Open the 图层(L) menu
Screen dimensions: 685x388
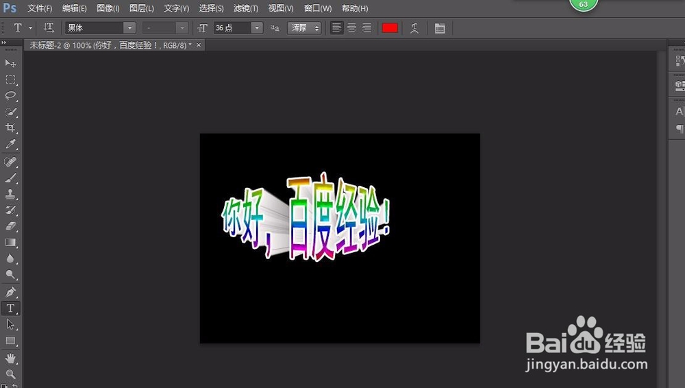[142, 8]
